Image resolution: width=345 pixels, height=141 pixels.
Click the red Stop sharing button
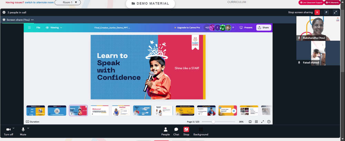pyautogui.click(x=186, y=131)
